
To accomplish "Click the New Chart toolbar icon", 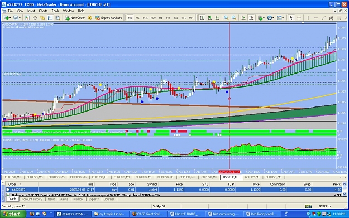I will pyautogui.click(x=6, y=18).
